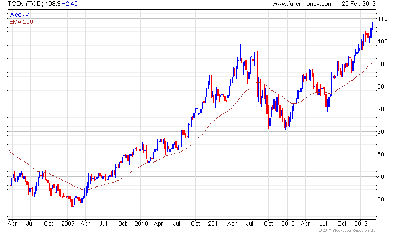This screenshot has width=411, height=234.
Task: Click the 2010 year label on time axis
Action: 141,224
